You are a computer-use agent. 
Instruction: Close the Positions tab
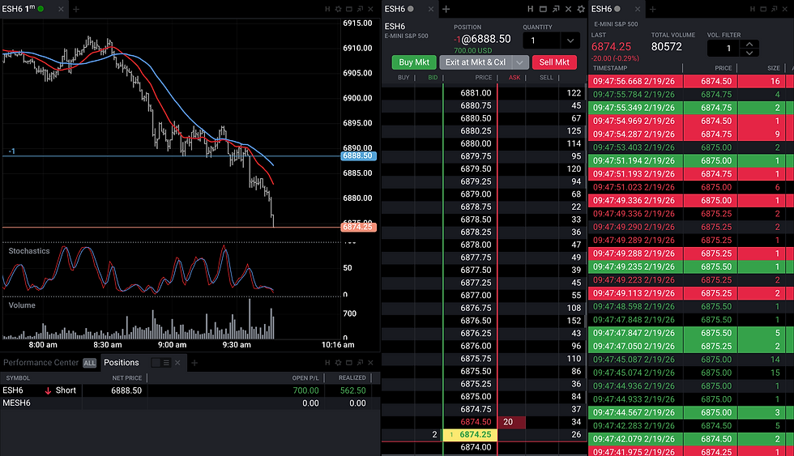(177, 362)
